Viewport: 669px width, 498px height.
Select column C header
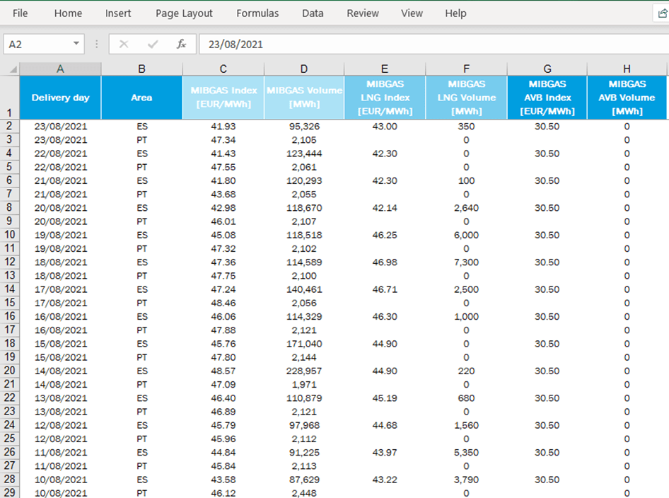pyautogui.click(x=223, y=69)
